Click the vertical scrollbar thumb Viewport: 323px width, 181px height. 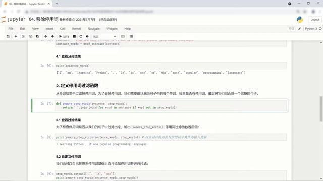(x=321, y=109)
